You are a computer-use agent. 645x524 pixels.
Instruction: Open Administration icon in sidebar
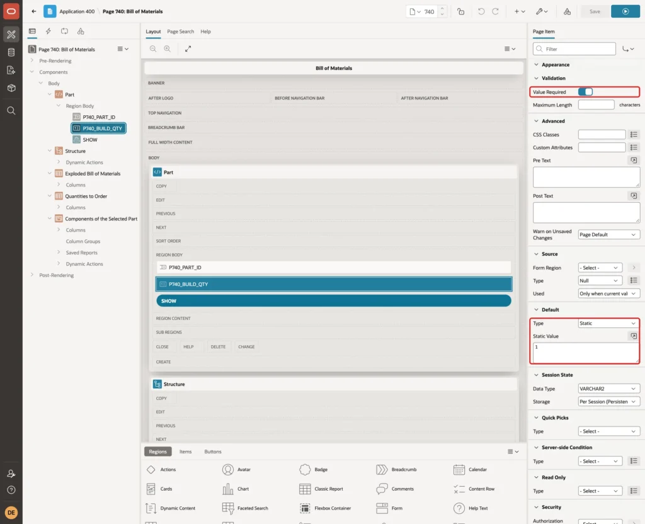[11, 474]
